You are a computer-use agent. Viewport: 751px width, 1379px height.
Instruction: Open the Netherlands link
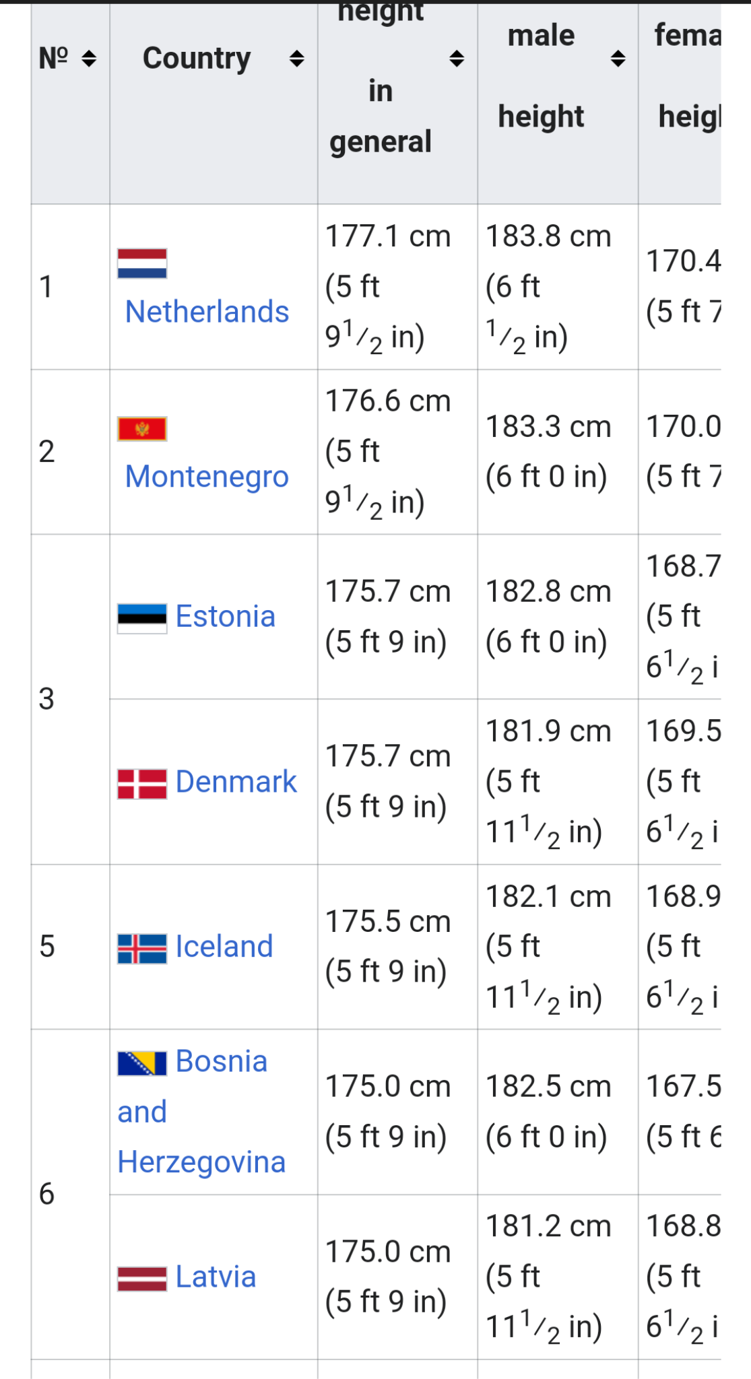(207, 312)
